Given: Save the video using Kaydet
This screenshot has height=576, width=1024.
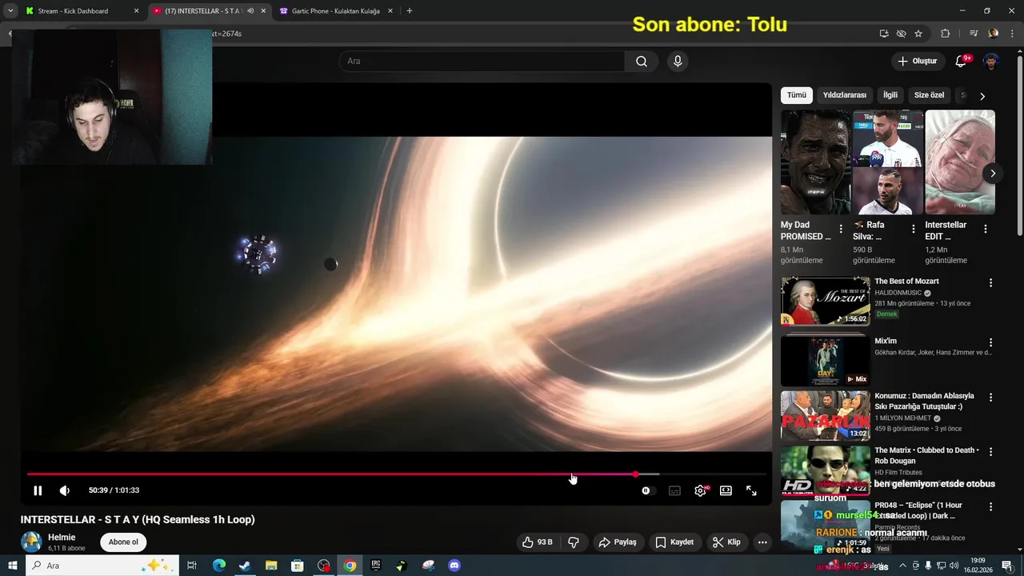Looking at the screenshot, I should [x=674, y=542].
